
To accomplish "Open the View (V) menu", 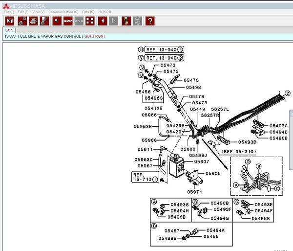I will pyautogui.click(x=39, y=12).
